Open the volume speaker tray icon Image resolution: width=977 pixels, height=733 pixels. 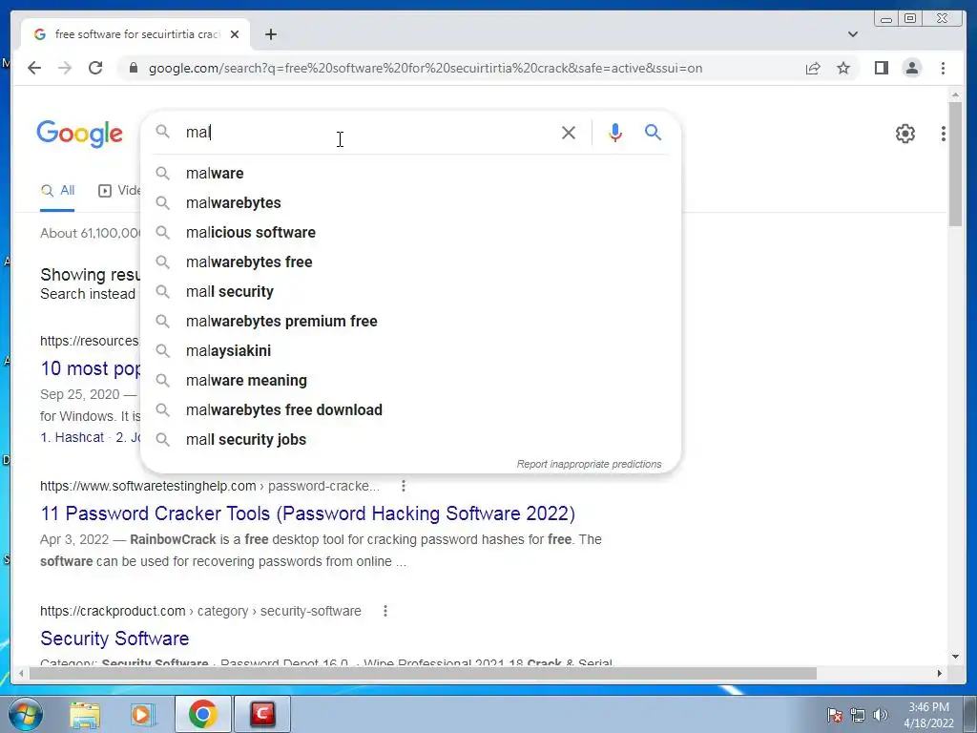point(881,715)
